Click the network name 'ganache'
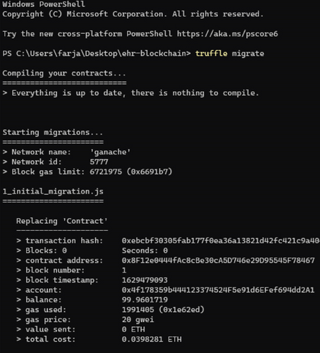The image size is (320, 353). tap(110, 152)
